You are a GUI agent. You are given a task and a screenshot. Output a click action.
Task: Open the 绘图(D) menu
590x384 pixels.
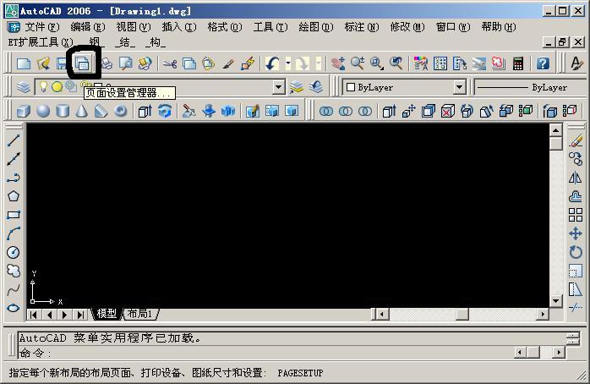click(316, 27)
